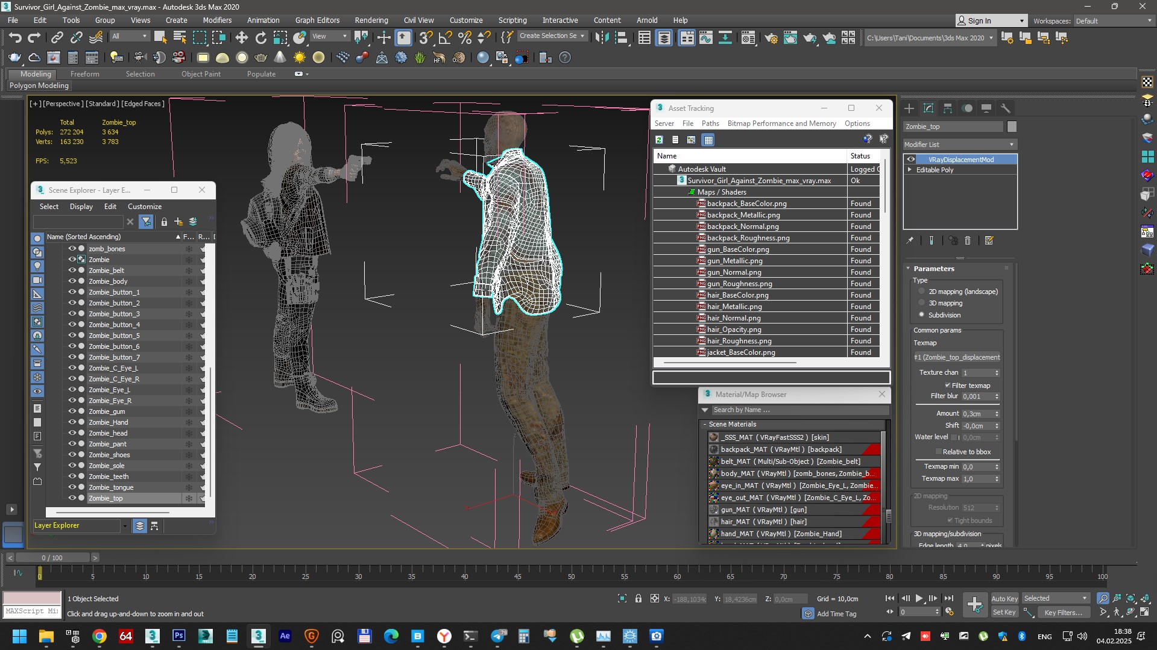Image resolution: width=1157 pixels, height=650 pixels.
Task: Open Scene Explorer Customize menu
Action: tap(145, 206)
